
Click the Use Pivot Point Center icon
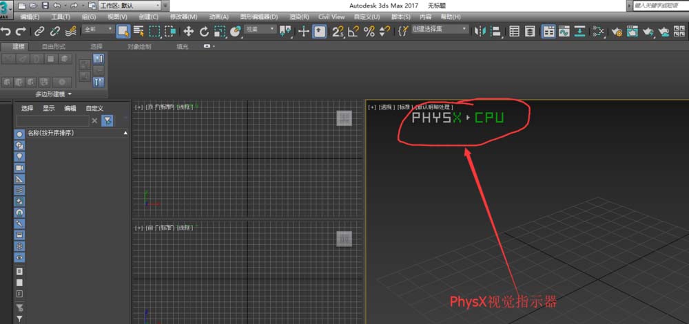click(x=286, y=31)
